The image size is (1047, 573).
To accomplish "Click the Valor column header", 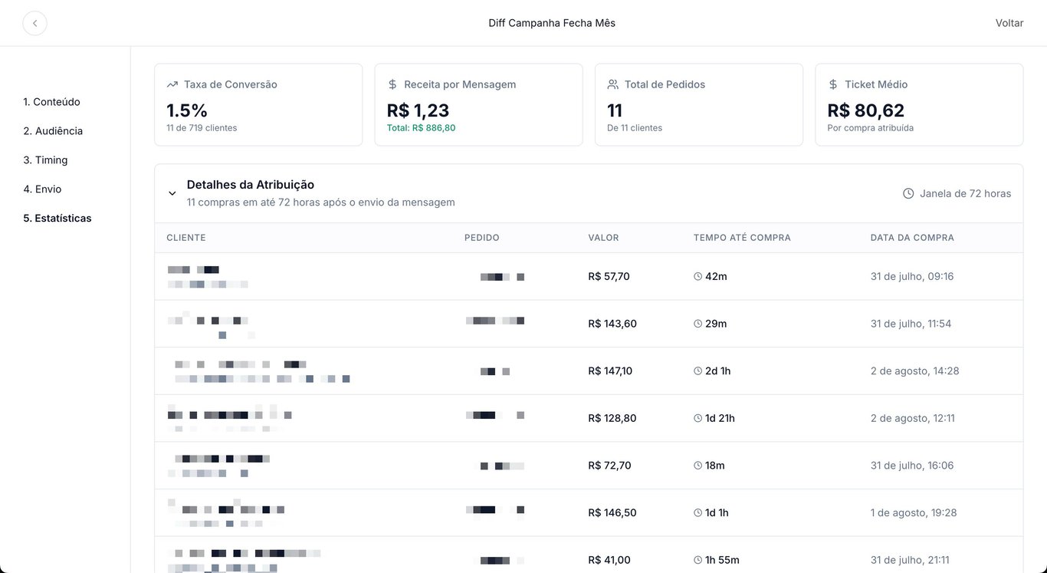I will click(603, 238).
